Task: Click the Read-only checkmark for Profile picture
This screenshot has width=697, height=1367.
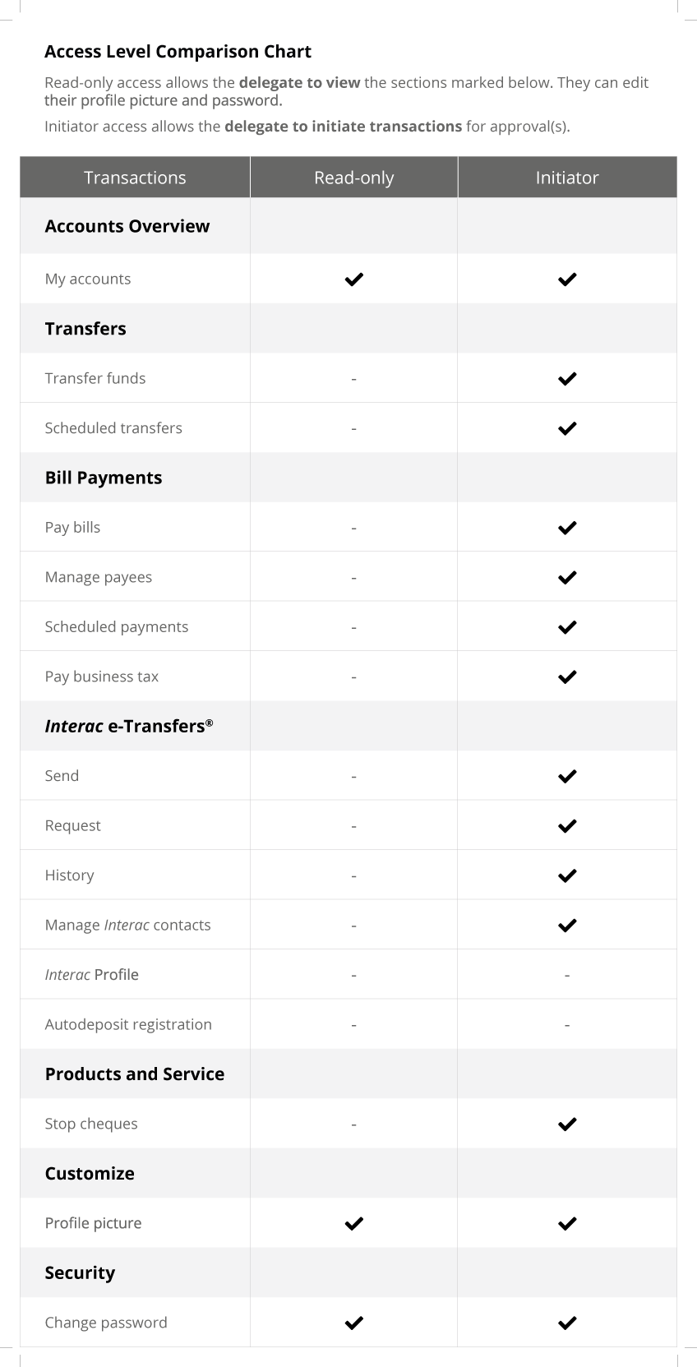Action: 353,1223
